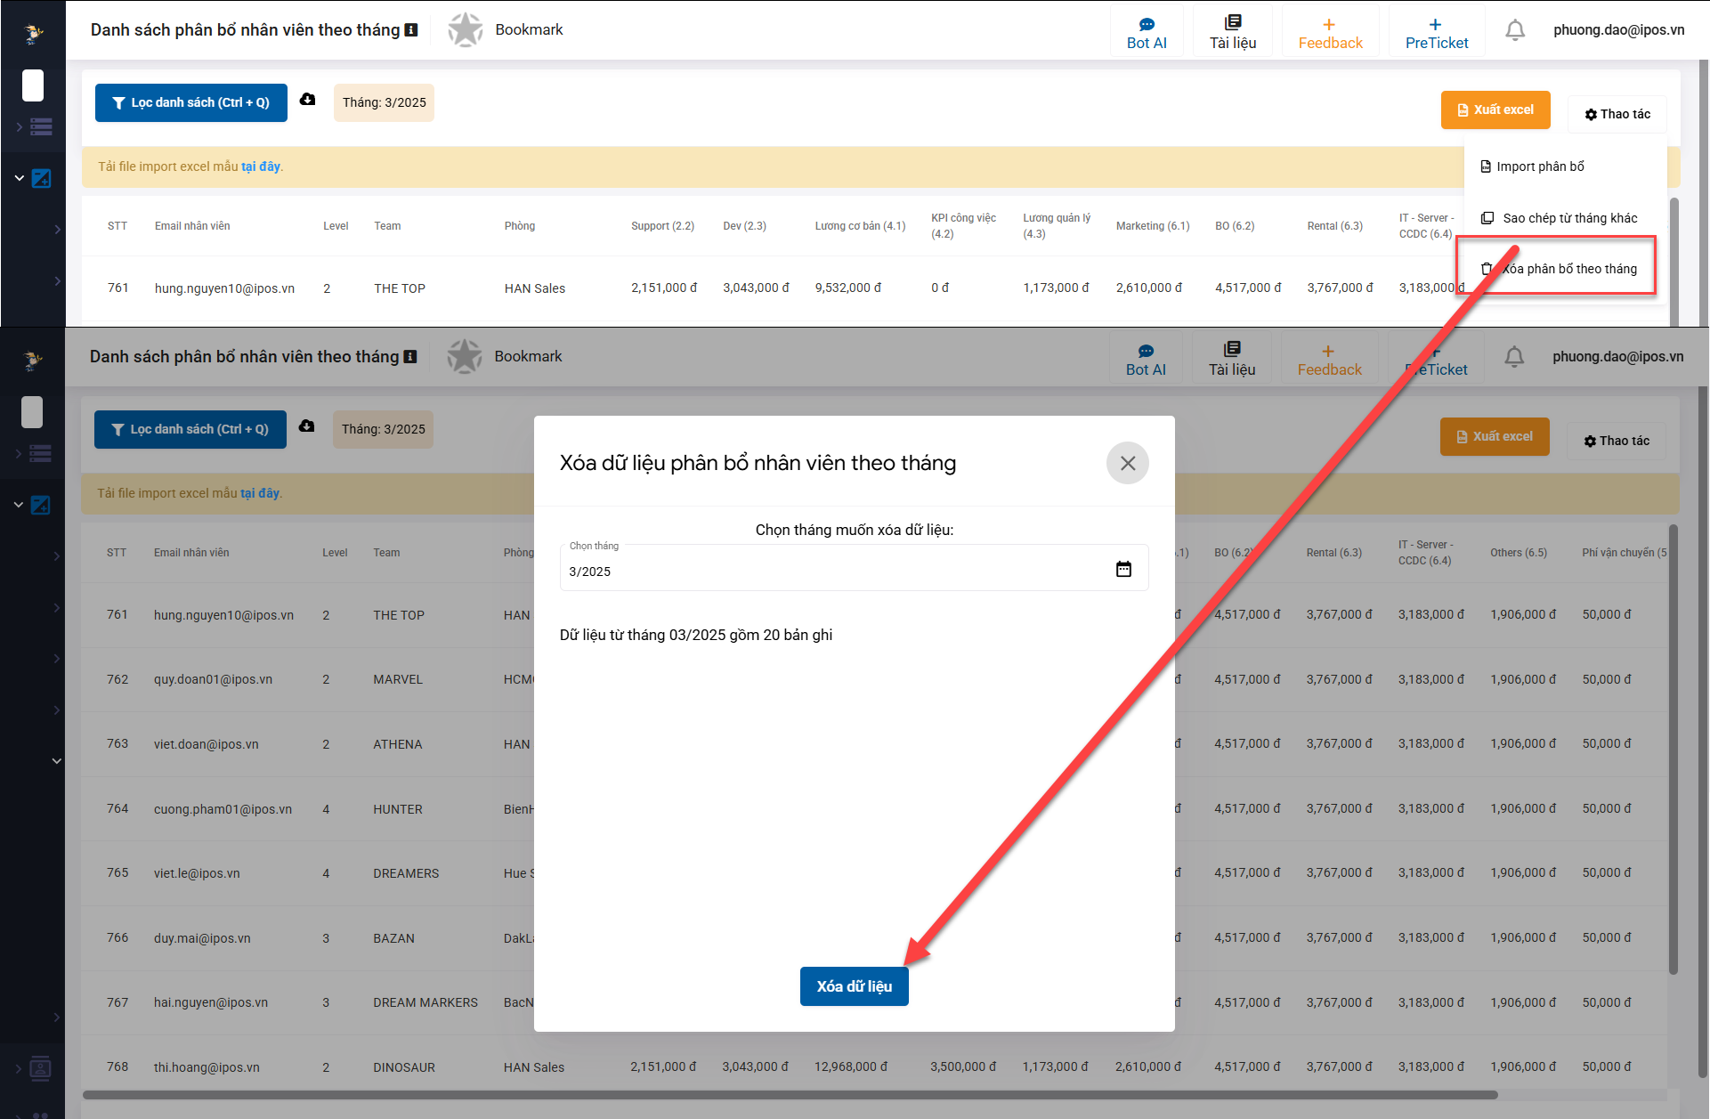Click the title info icon in the dimmed page
This screenshot has height=1119, width=1710.
coord(410,357)
